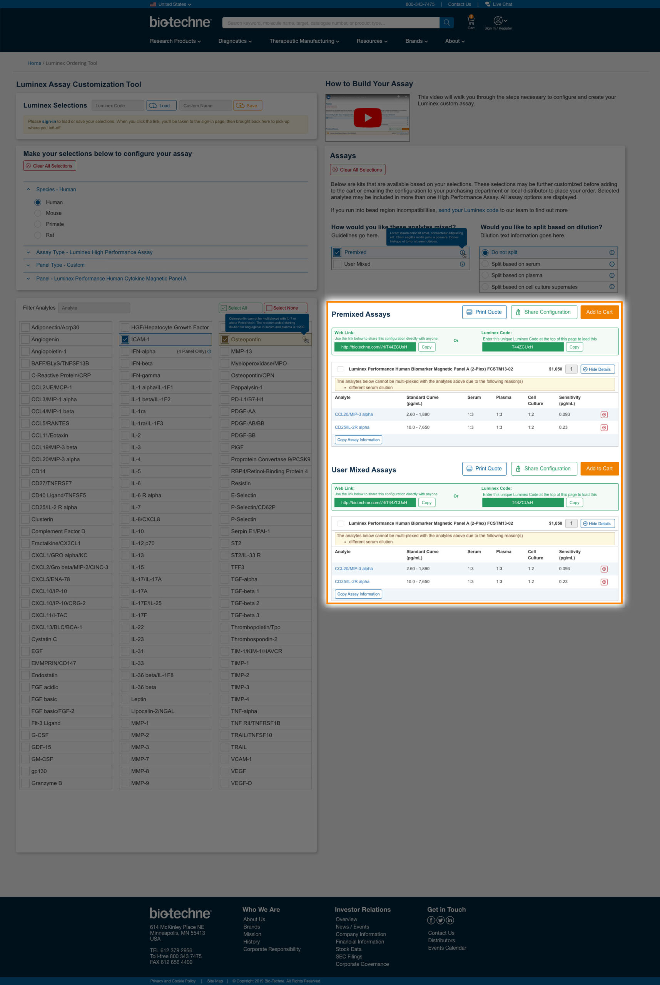The height and width of the screenshot is (985, 660).
Task: Select the Rat species radio button
Action: point(38,235)
